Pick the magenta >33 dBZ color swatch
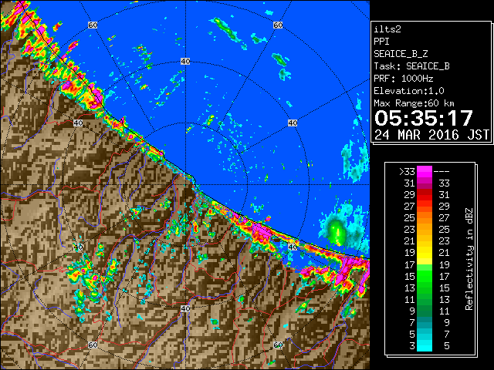The width and height of the screenshot is (494, 370). coord(425,172)
